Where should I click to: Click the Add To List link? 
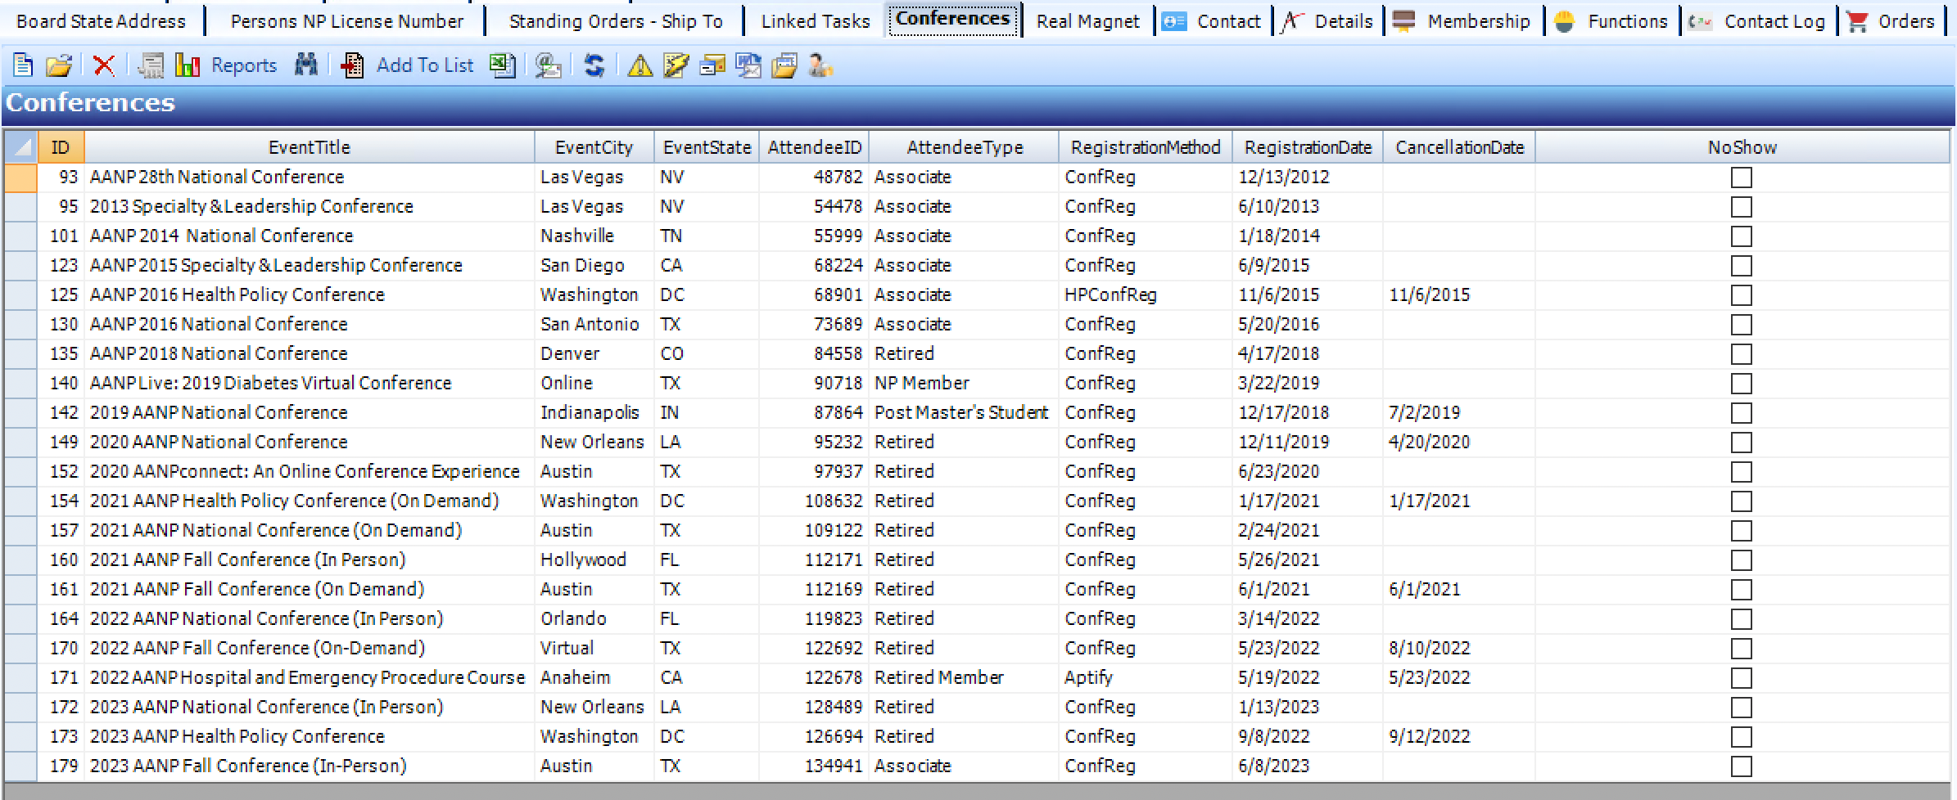tap(425, 65)
